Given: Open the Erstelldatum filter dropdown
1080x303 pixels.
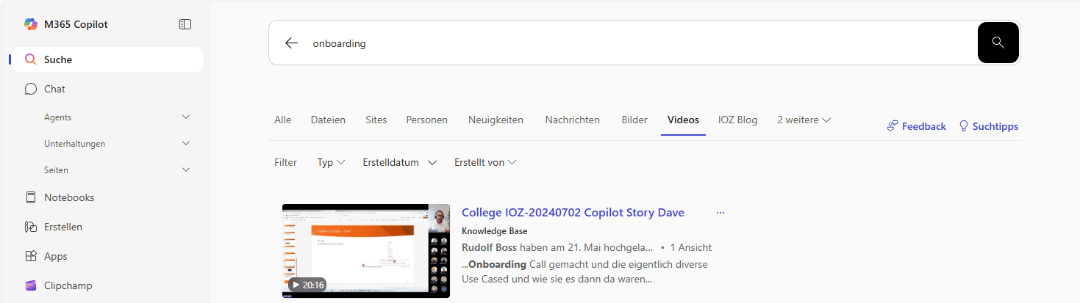Looking at the screenshot, I should coord(399,162).
